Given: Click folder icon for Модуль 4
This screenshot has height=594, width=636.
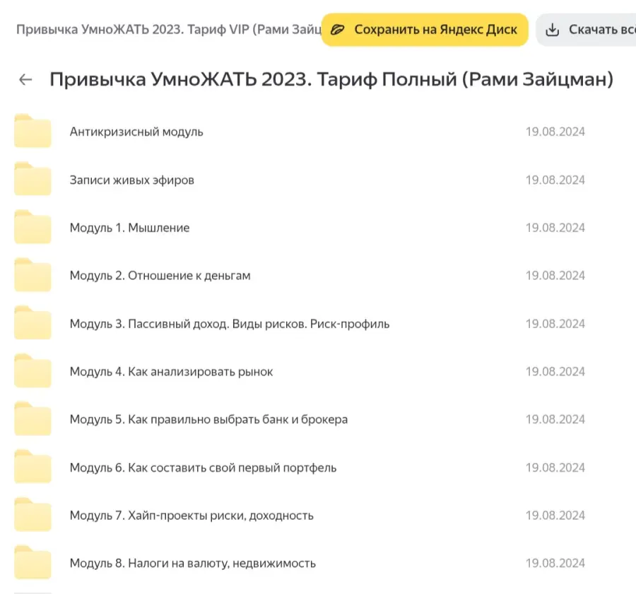Looking at the screenshot, I should (33, 372).
